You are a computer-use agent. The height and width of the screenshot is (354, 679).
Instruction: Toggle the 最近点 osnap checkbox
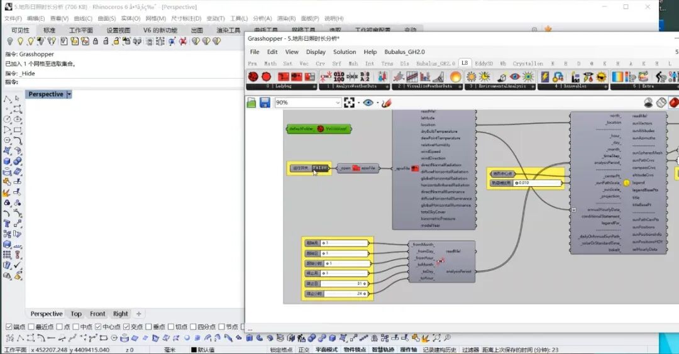31,327
